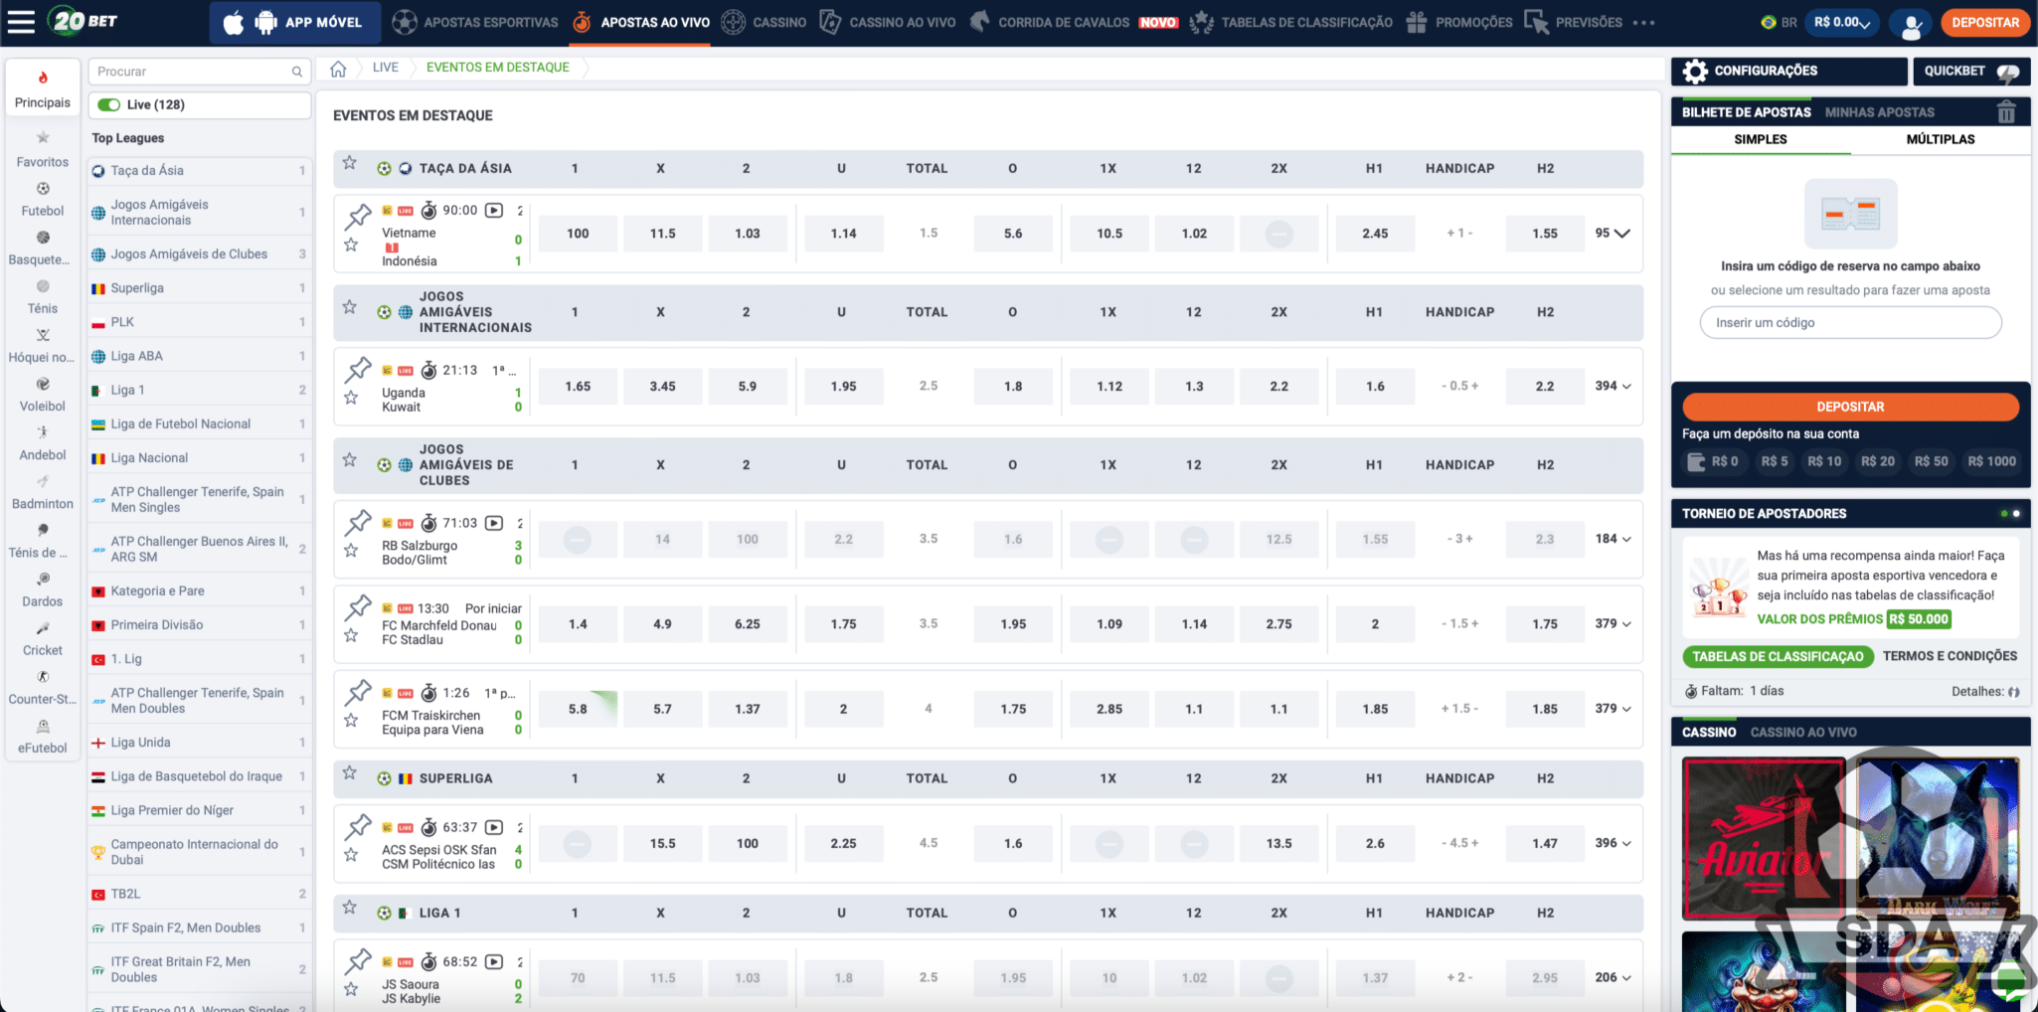Favorite the Vietname vs Indonésia match star
2038x1012 pixels.
351,244
